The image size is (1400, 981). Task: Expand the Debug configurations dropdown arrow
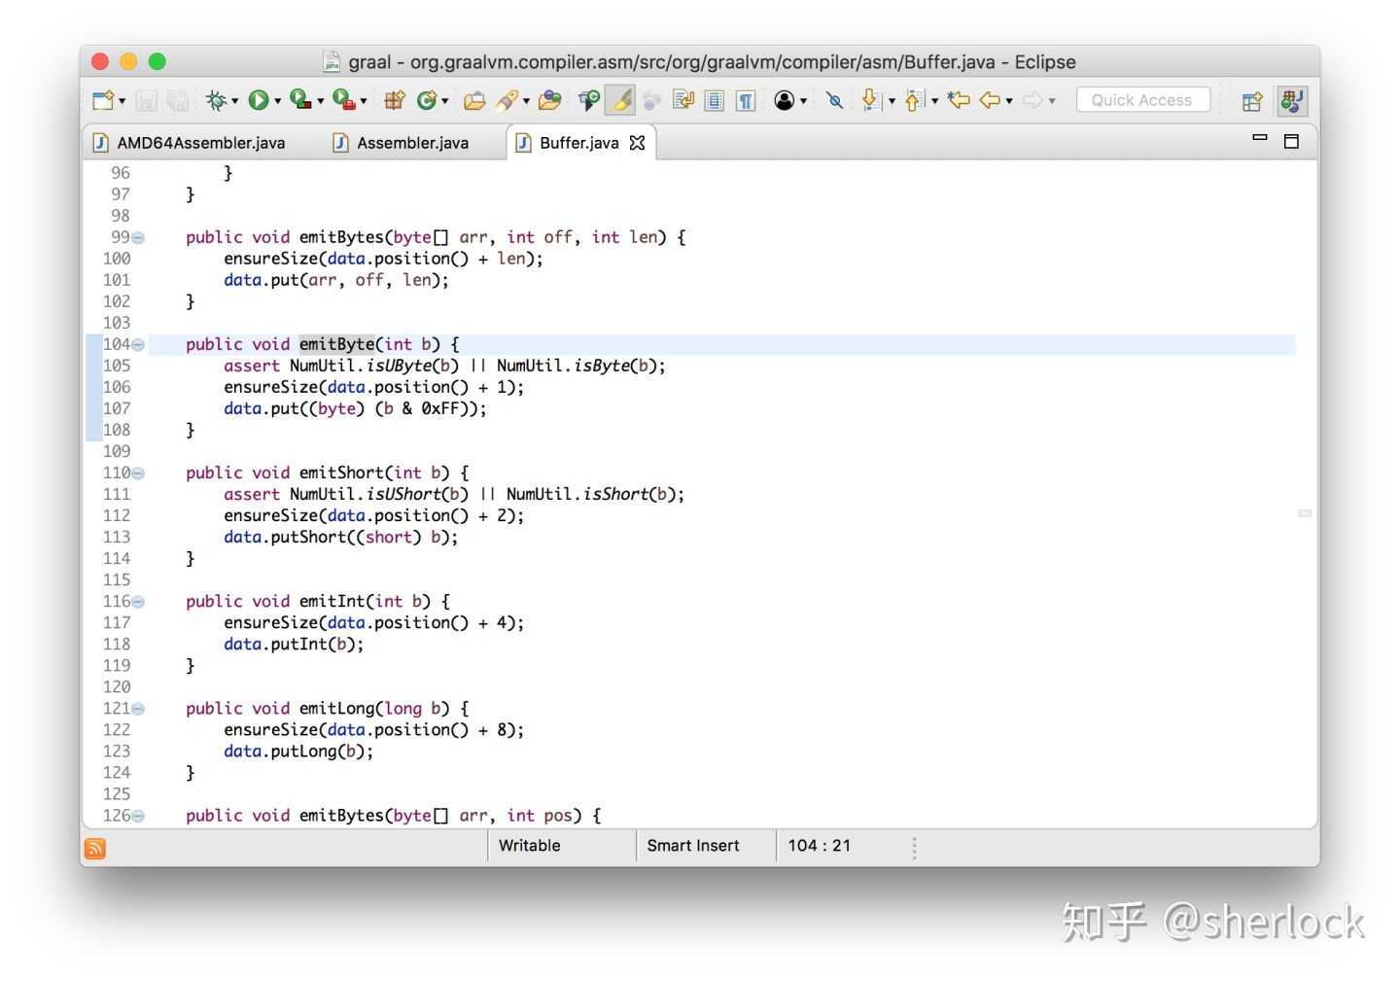click(234, 101)
